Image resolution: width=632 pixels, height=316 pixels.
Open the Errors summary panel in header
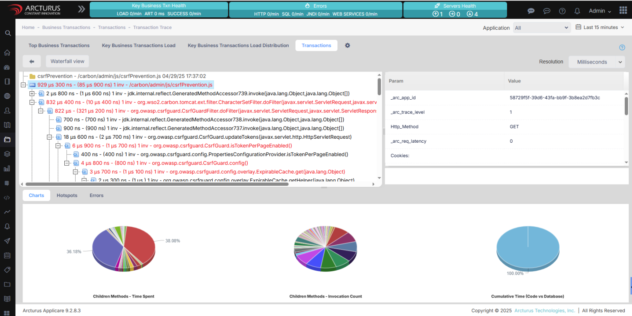tap(316, 10)
